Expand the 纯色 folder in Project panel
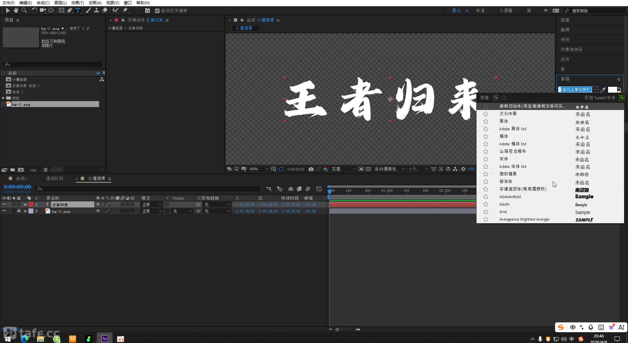This screenshot has height=343, width=628. [x=3, y=98]
